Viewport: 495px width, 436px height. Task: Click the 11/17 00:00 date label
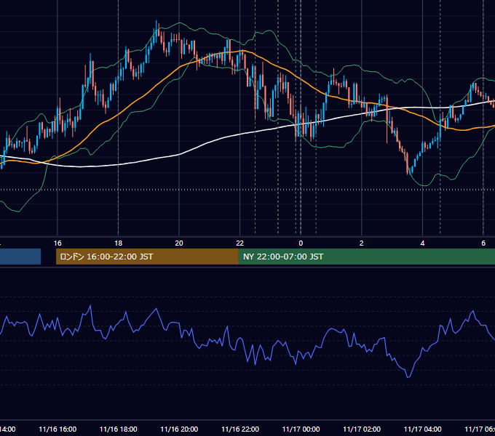point(301,429)
